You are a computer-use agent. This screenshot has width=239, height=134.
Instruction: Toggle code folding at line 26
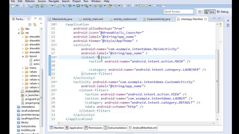(x=56, y=90)
